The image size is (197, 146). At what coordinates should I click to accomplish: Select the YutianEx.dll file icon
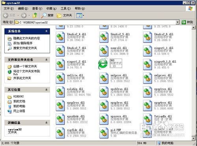147,119
